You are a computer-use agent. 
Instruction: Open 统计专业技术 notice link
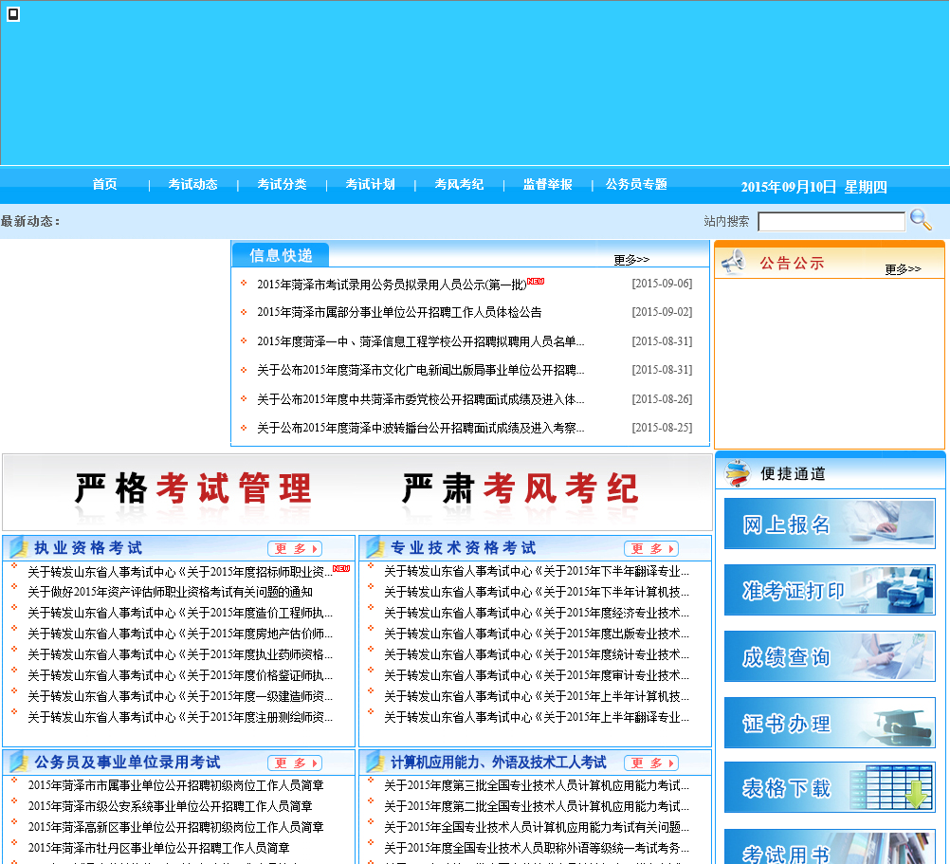click(537, 654)
